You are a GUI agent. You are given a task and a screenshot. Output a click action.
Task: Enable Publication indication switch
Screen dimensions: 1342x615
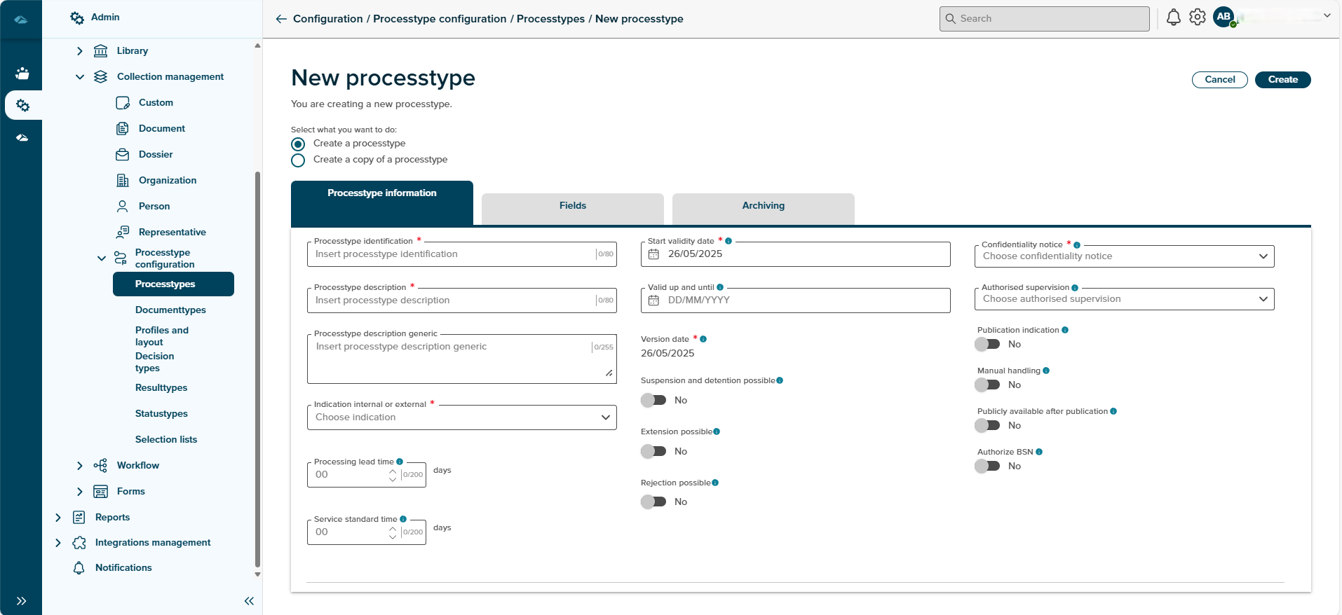(x=987, y=344)
